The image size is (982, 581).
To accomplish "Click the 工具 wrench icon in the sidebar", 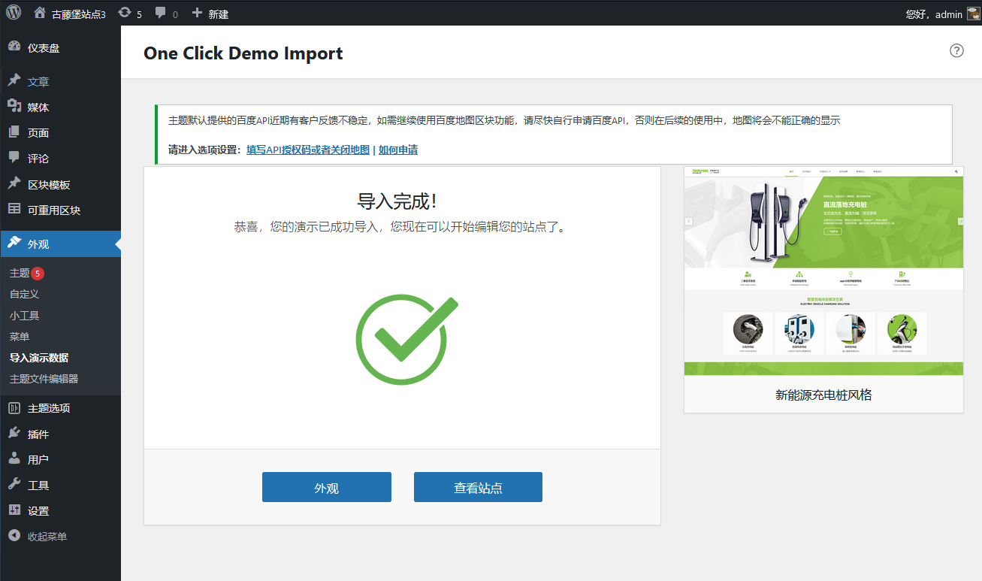I will point(14,485).
